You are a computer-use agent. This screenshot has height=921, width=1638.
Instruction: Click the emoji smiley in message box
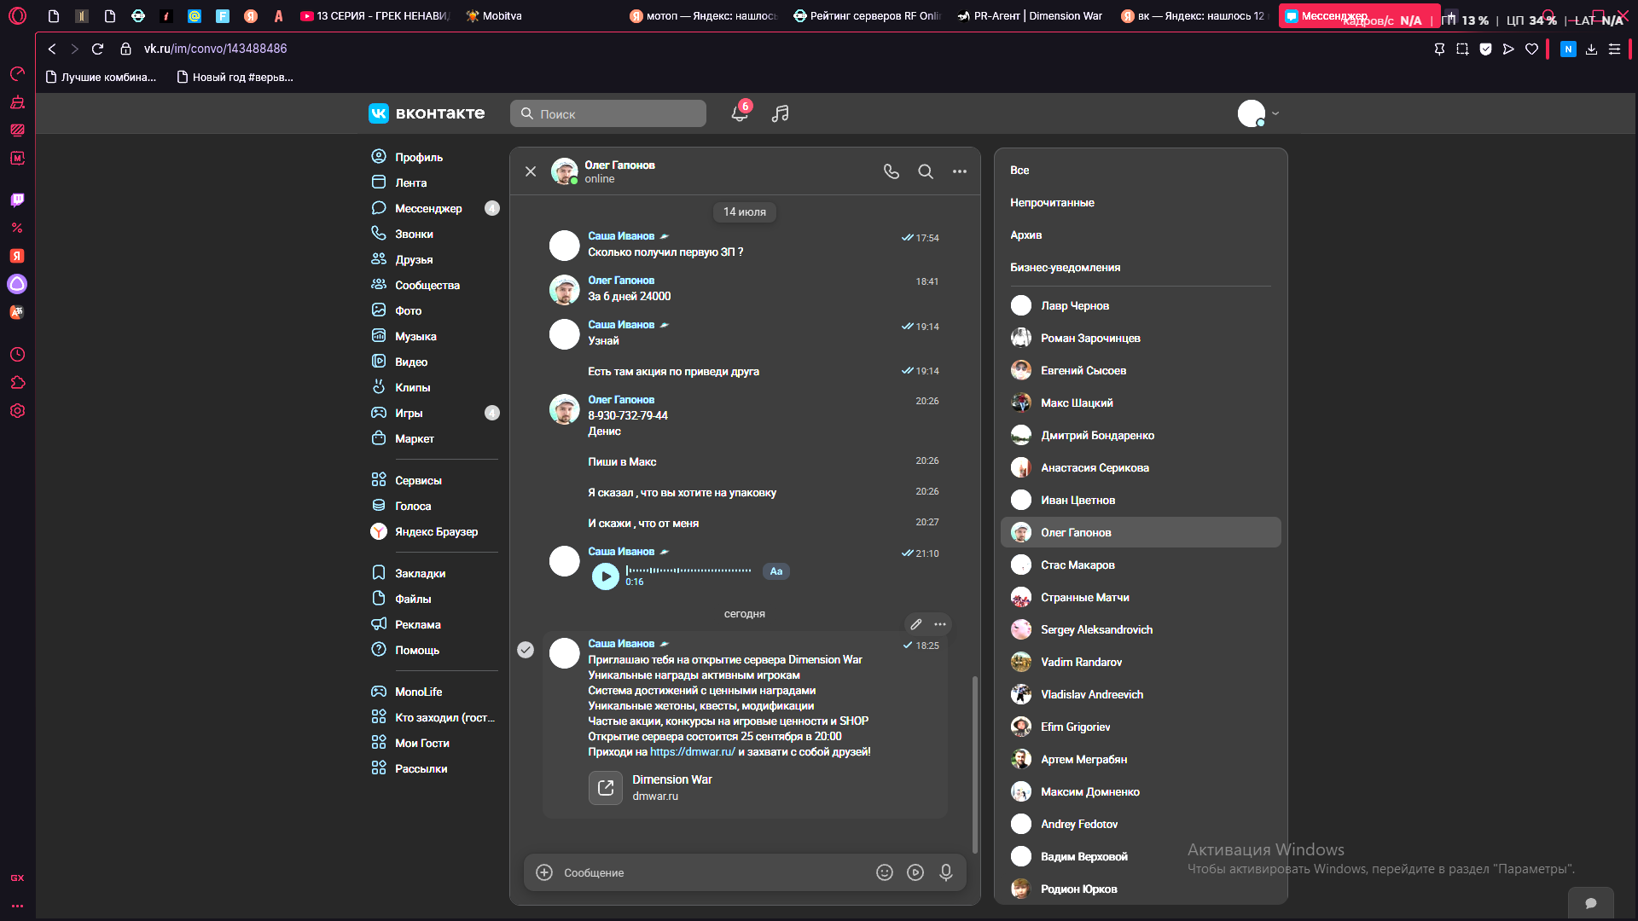click(x=885, y=872)
